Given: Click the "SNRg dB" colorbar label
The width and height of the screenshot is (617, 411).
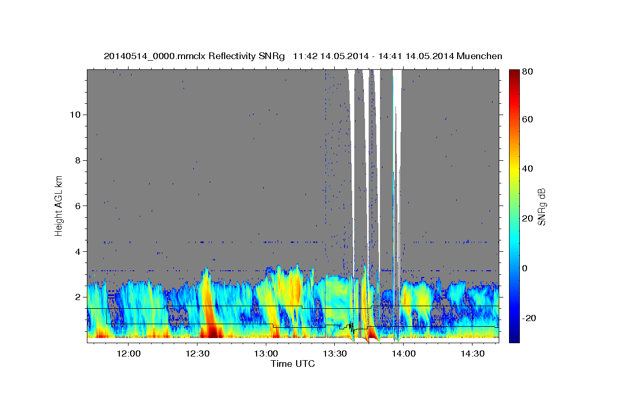Looking at the screenshot, I should [x=541, y=206].
